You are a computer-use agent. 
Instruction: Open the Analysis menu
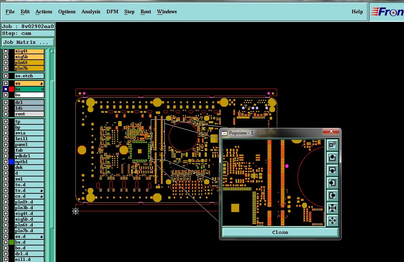click(x=91, y=12)
